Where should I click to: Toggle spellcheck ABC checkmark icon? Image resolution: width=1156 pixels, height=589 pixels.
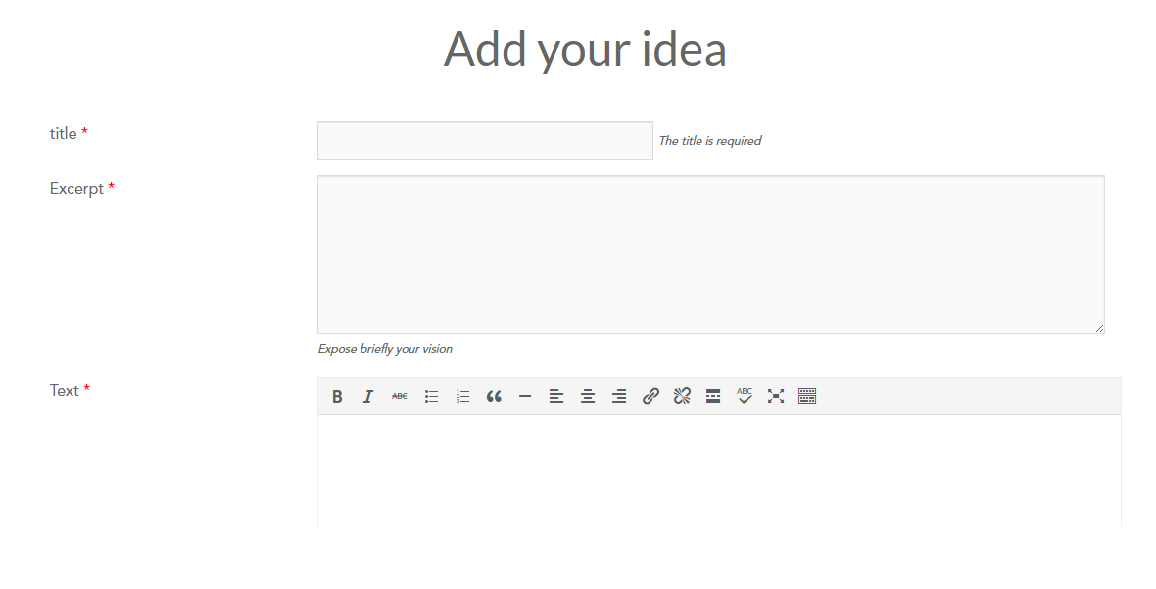(745, 397)
